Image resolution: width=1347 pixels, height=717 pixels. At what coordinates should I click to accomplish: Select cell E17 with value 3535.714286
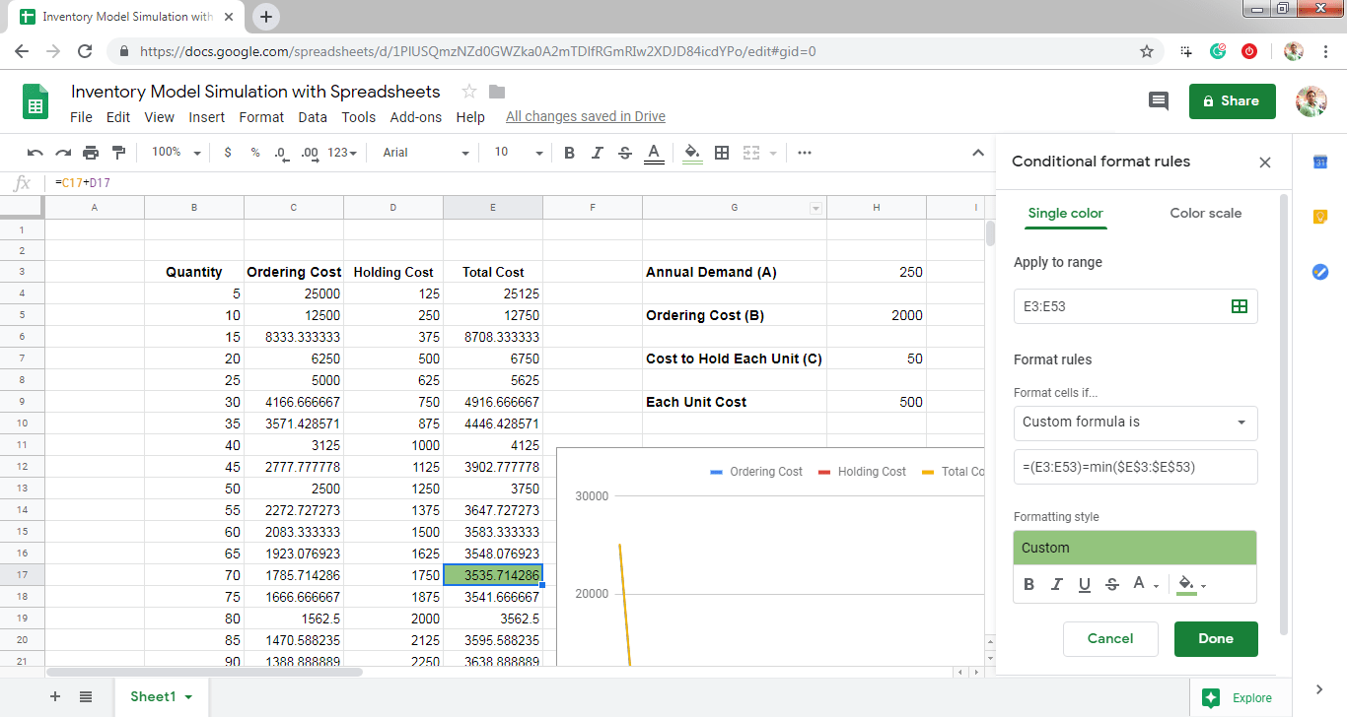tap(493, 574)
